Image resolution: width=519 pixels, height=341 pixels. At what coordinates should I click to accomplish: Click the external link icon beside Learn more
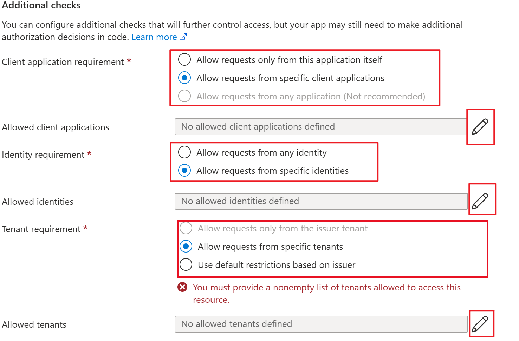[x=183, y=37]
